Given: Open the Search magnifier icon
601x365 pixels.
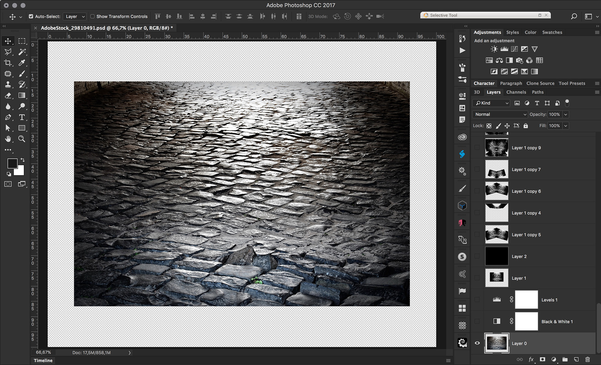Looking at the screenshot, I should tap(574, 16).
